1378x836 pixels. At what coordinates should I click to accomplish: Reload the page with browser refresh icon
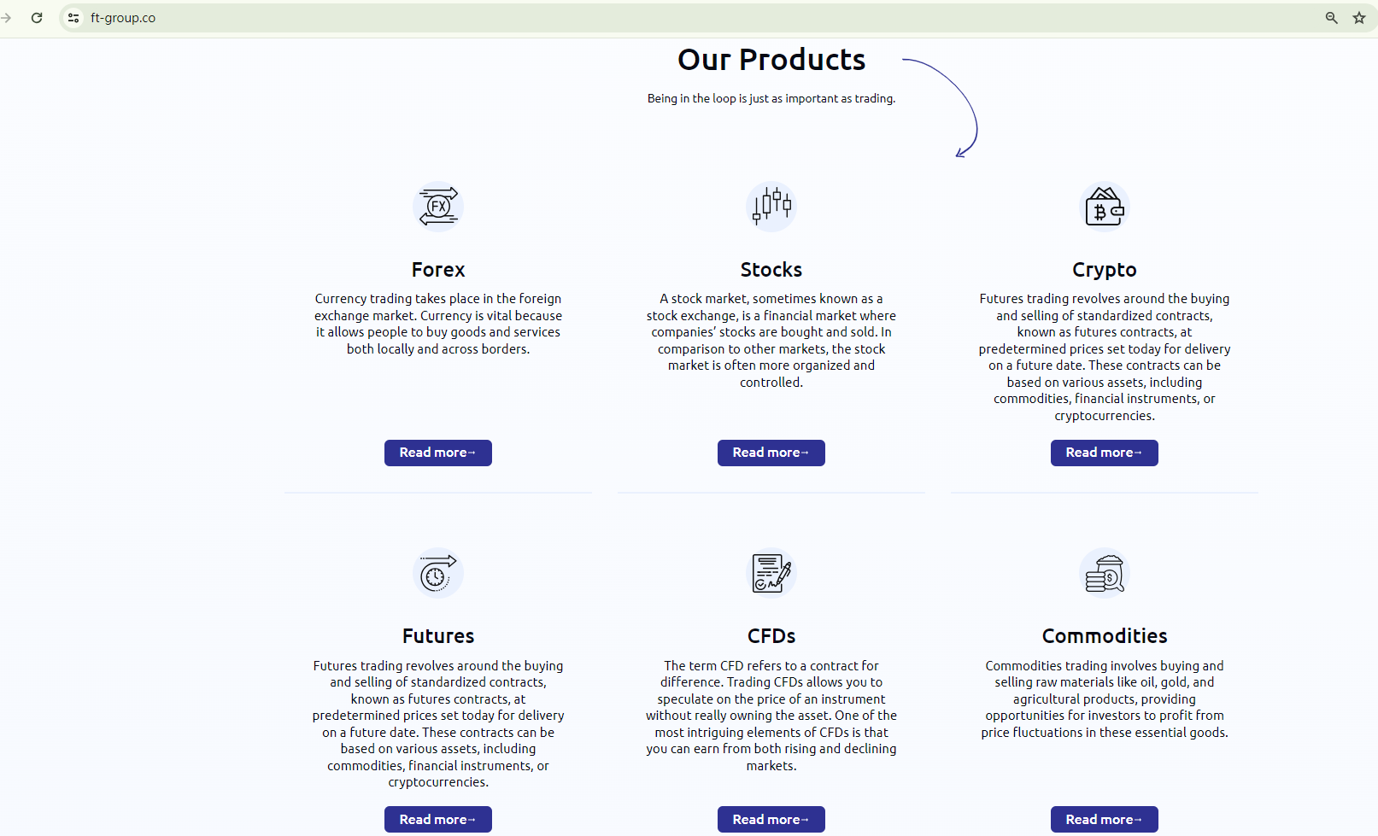click(x=37, y=18)
